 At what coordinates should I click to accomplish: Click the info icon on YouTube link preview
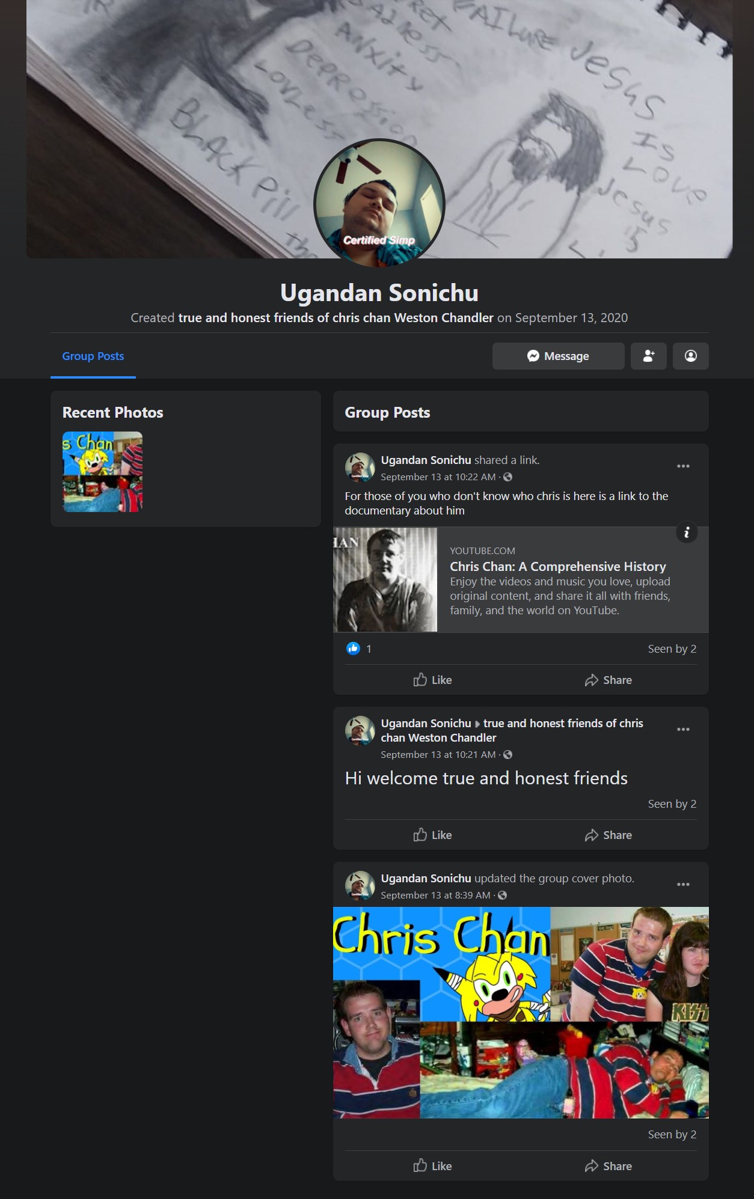pos(687,532)
